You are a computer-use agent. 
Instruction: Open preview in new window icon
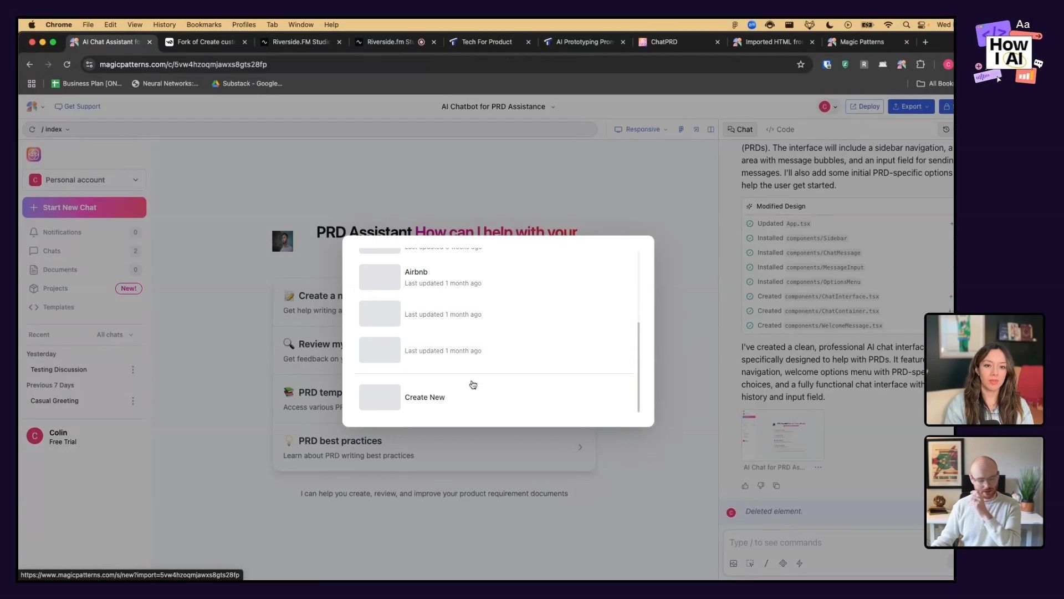pos(697,129)
